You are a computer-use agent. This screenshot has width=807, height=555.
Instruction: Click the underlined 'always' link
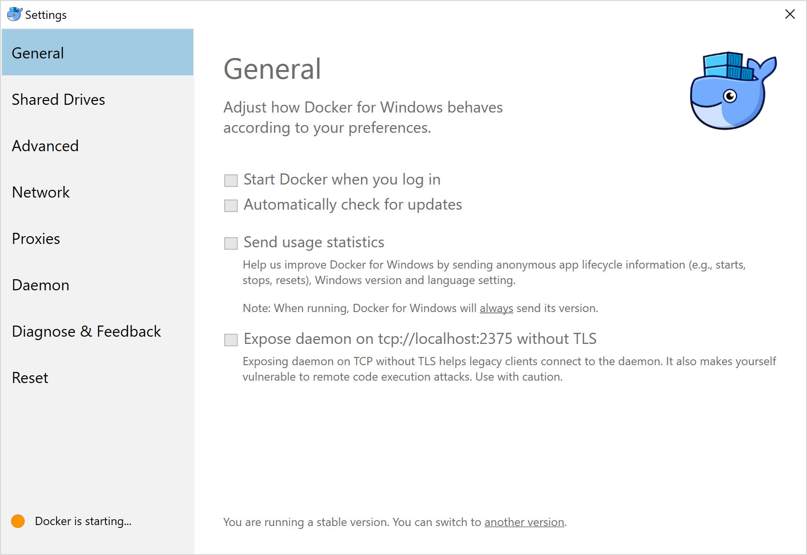[496, 308]
